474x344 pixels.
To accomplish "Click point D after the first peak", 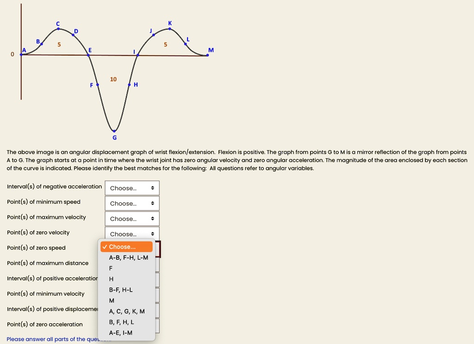I will point(73,35).
